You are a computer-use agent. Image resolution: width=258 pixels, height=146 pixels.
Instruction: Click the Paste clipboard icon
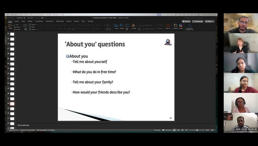[x=10, y=26]
